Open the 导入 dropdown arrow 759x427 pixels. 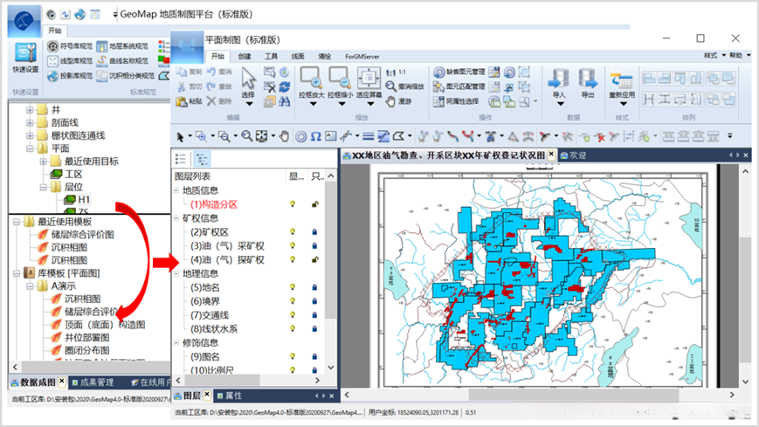point(560,104)
